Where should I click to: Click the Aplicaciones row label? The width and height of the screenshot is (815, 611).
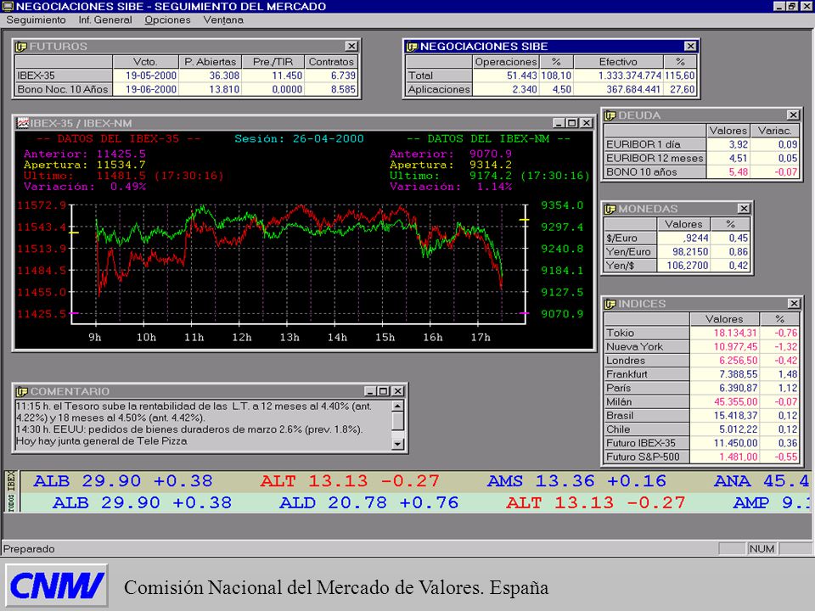439,89
